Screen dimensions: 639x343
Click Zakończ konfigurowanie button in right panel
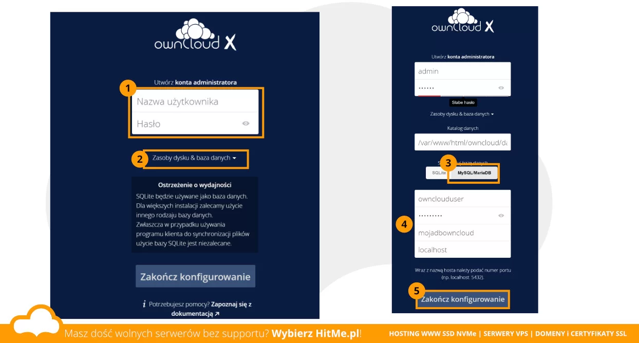tap(463, 299)
